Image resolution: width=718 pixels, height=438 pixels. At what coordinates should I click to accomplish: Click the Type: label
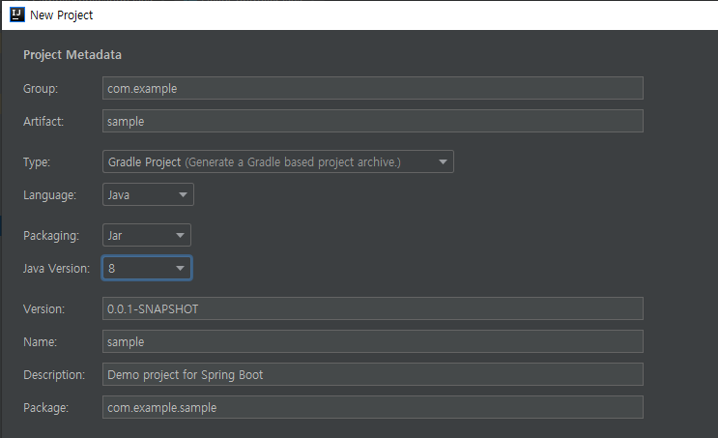37,162
